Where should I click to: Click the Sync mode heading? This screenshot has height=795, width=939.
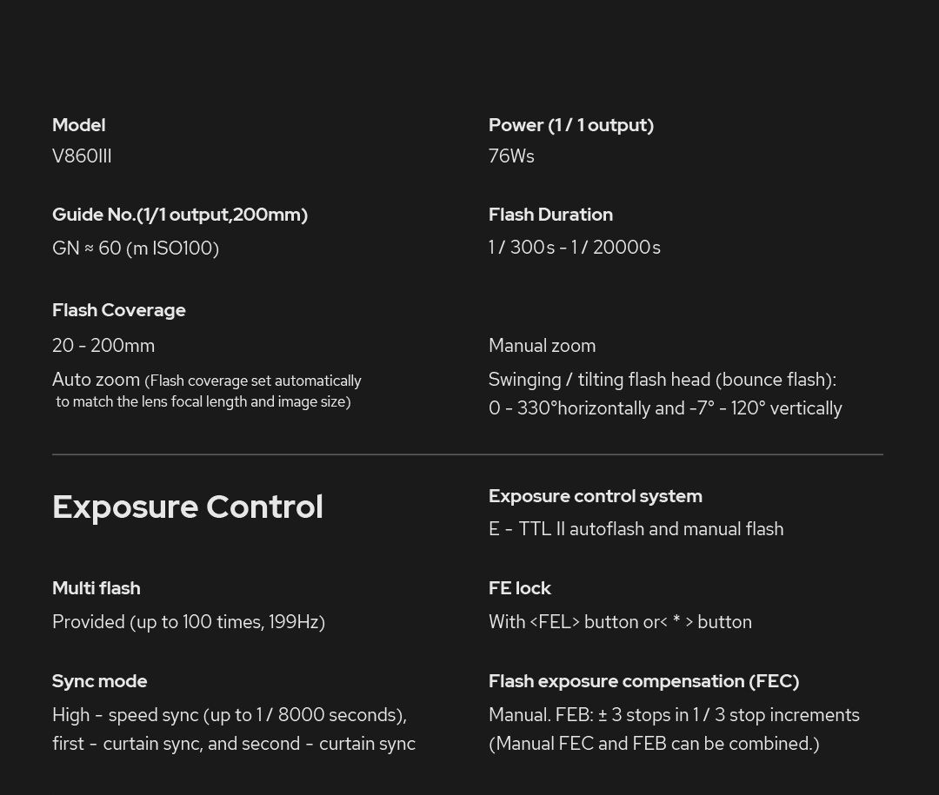pos(99,681)
